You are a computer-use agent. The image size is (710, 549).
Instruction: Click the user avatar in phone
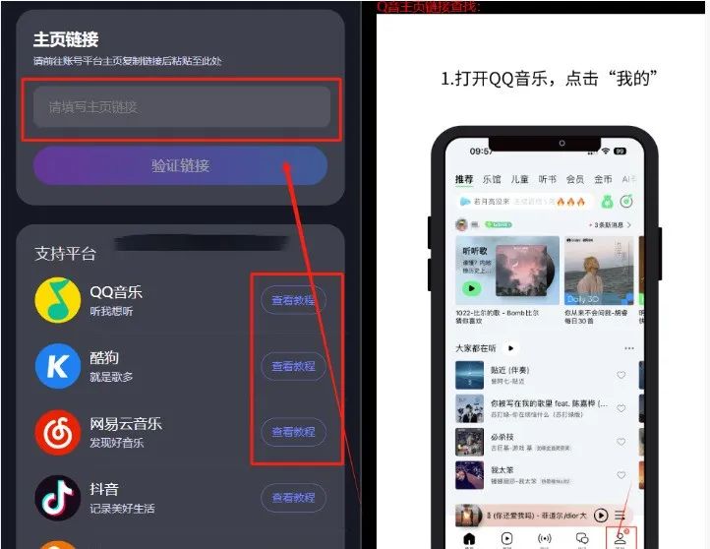461,224
